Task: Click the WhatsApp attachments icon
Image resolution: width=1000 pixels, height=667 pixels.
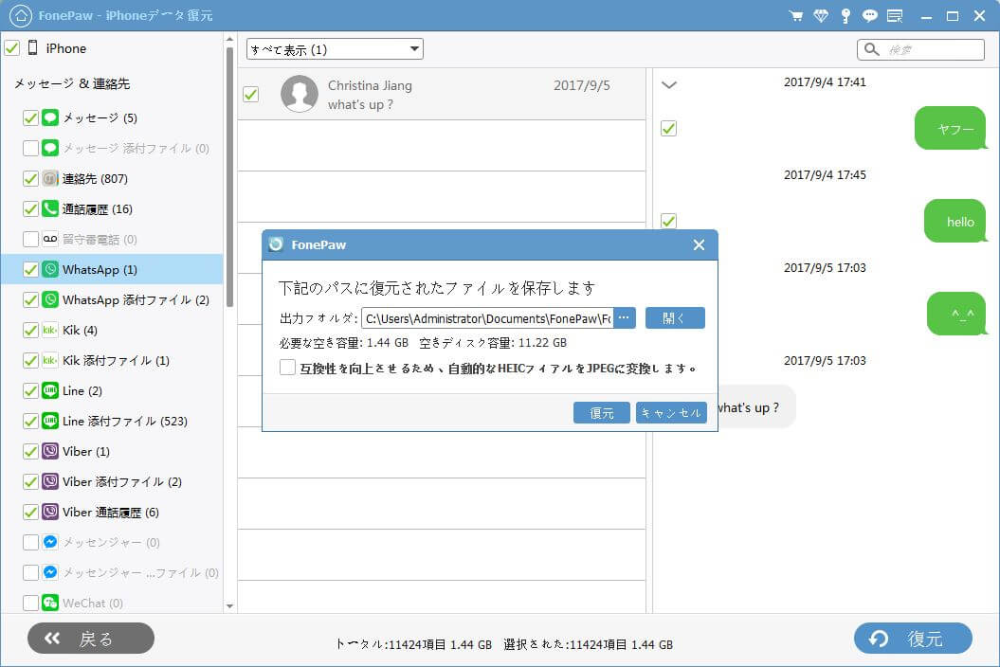Action: 50,299
